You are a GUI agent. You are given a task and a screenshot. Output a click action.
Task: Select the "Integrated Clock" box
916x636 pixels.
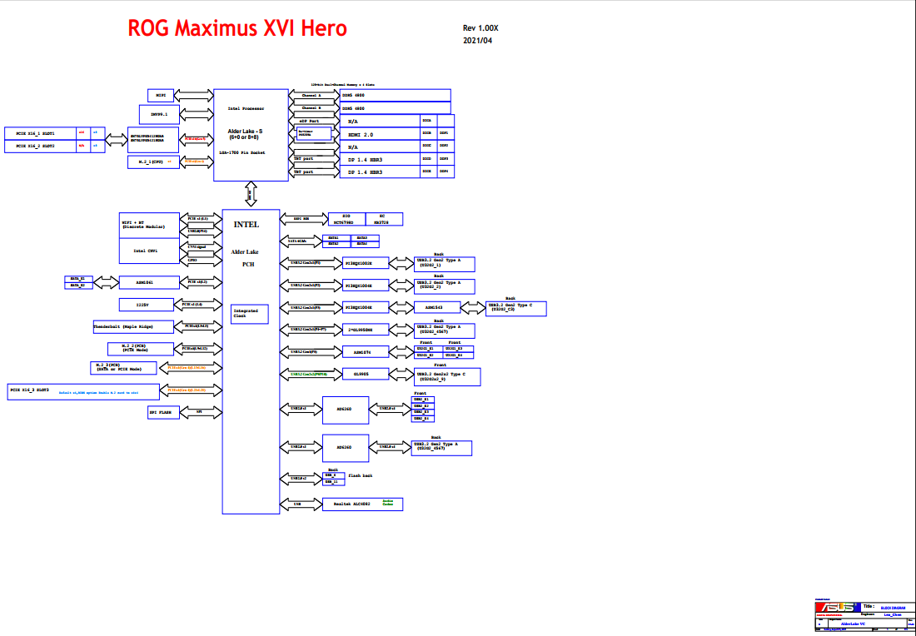tap(250, 314)
